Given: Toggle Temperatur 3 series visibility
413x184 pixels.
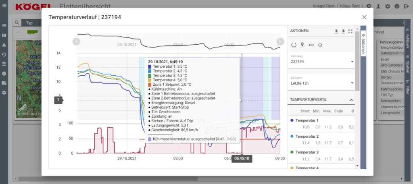Looking at the screenshot, I should pyautogui.click(x=307, y=152).
